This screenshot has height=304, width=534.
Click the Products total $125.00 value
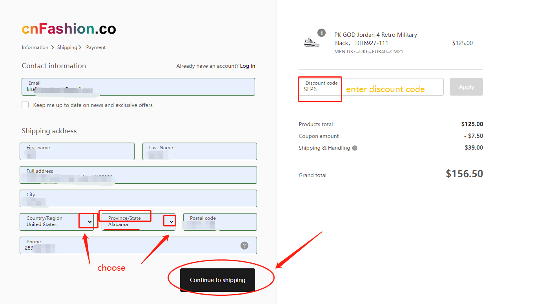click(472, 124)
